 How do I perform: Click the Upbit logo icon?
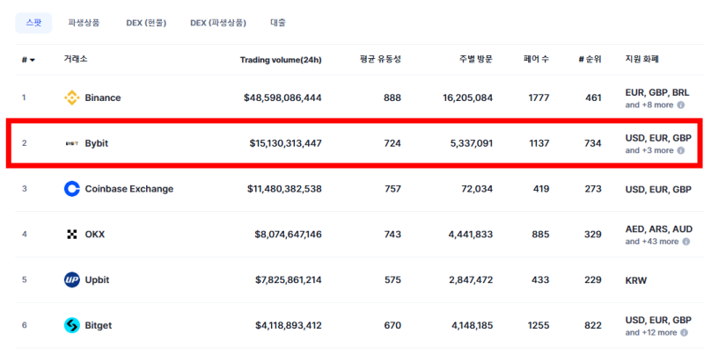72,279
